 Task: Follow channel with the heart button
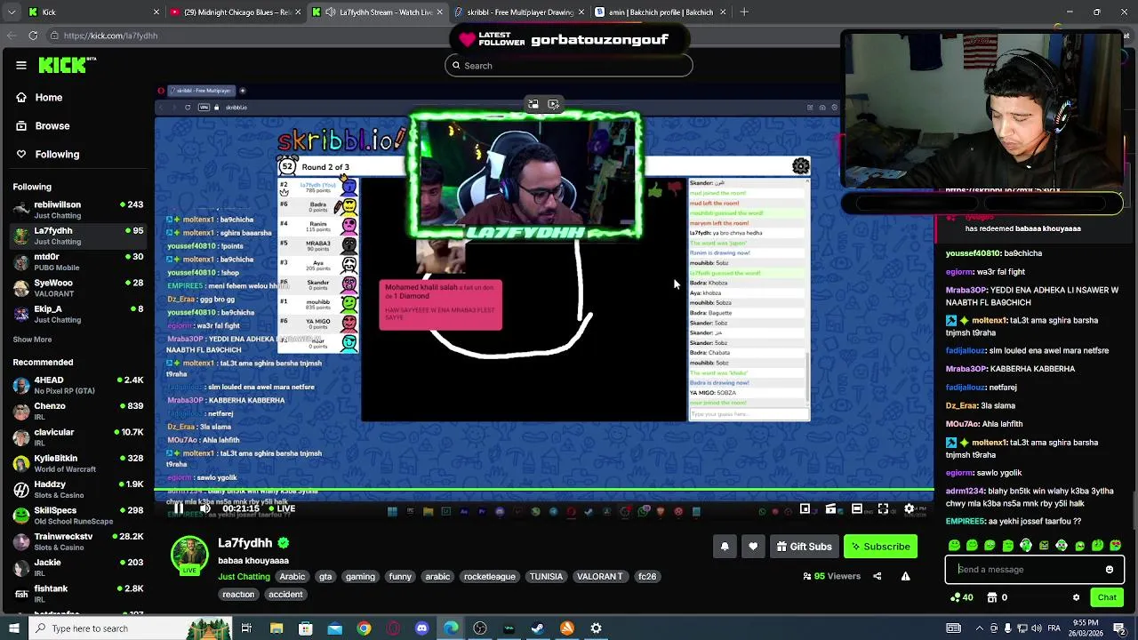tap(753, 547)
